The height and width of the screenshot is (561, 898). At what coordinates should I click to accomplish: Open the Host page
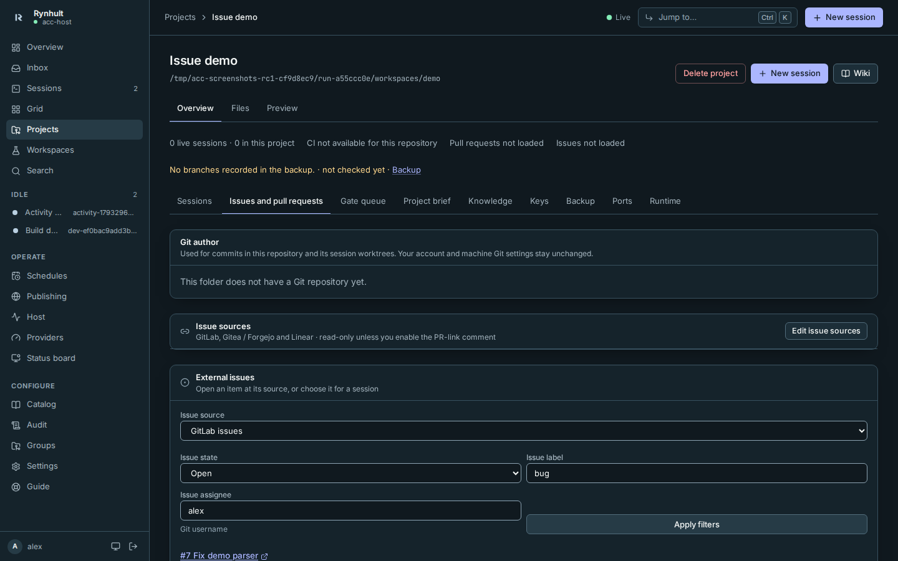(74, 317)
